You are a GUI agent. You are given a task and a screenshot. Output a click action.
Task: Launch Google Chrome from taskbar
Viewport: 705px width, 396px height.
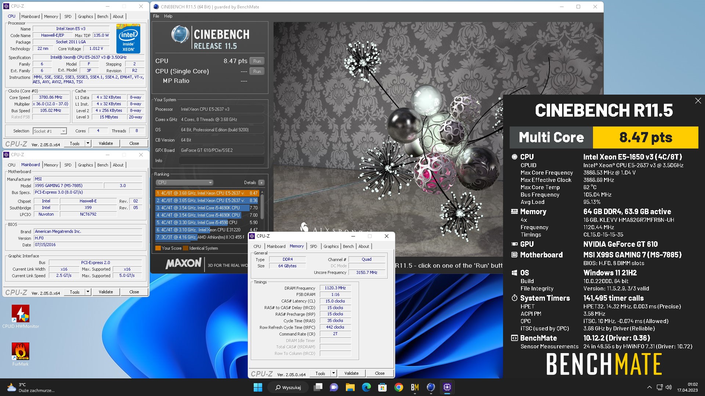pyautogui.click(x=398, y=387)
